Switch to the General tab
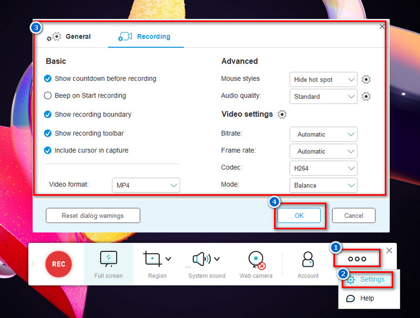This screenshot has width=420, height=318. pos(69,36)
